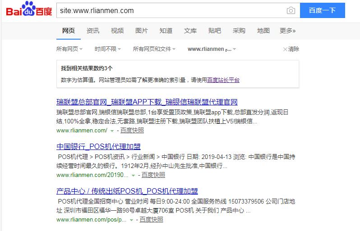
Task: Clear filters with 清除
Action: click(x=291, y=49)
